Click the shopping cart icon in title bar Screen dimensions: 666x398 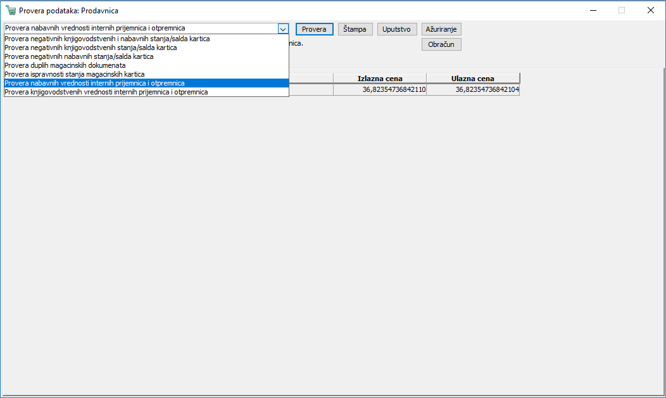(11, 10)
